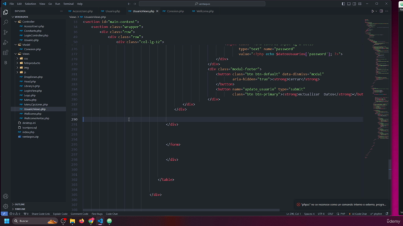Screen dimensions: 403x226
Task: Open MenuOpciones.php in the explorer
Action: tap(36, 105)
